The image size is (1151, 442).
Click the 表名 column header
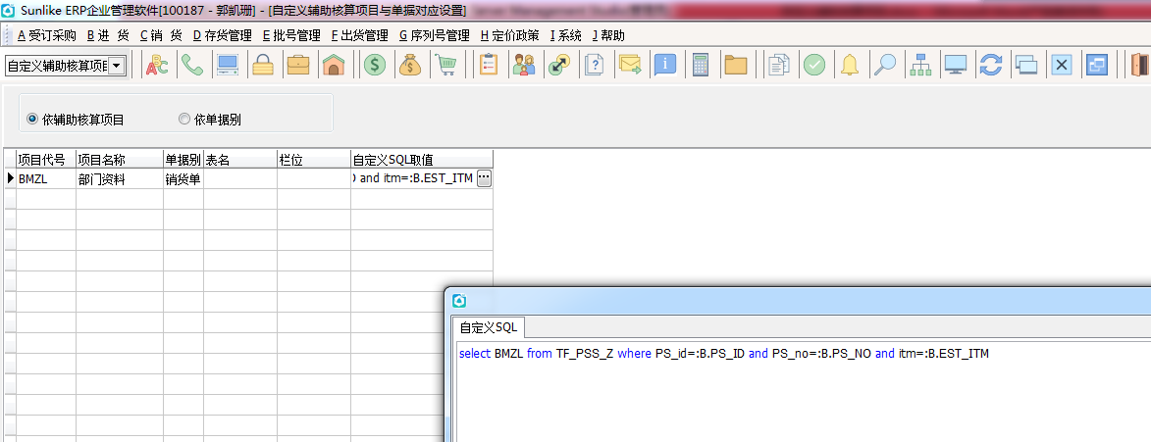(x=240, y=160)
